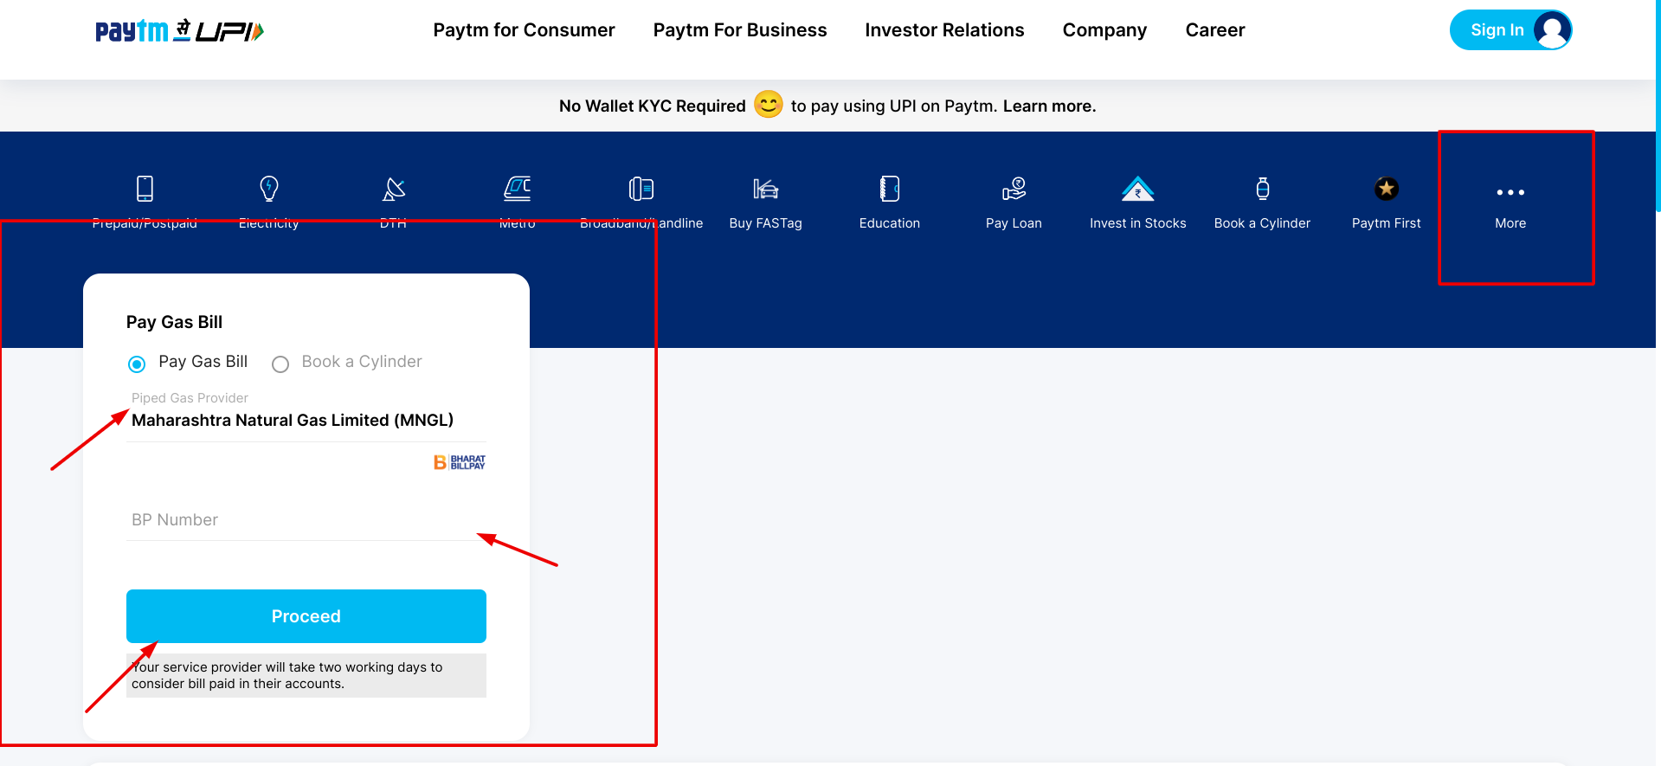This screenshot has width=1661, height=766.
Task: Click the Book a Cylinder icon
Action: pyautogui.click(x=1262, y=189)
